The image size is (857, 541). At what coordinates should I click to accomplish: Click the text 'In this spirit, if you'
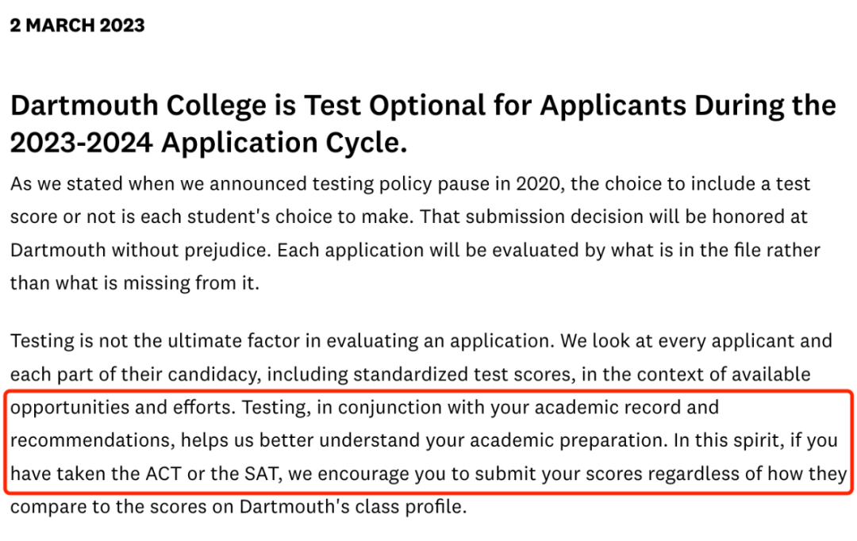point(755,440)
